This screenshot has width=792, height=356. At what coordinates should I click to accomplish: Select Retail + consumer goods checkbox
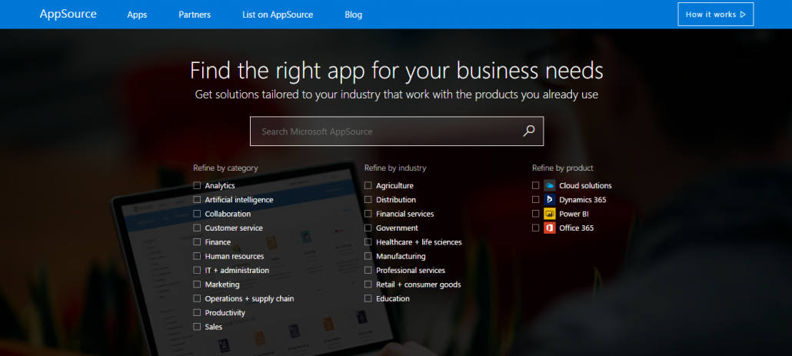tap(368, 284)
